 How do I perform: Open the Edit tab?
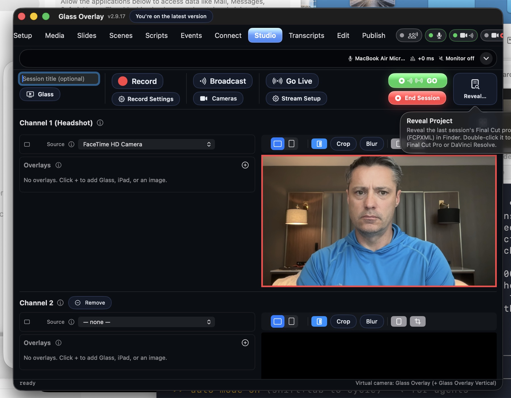343,35
